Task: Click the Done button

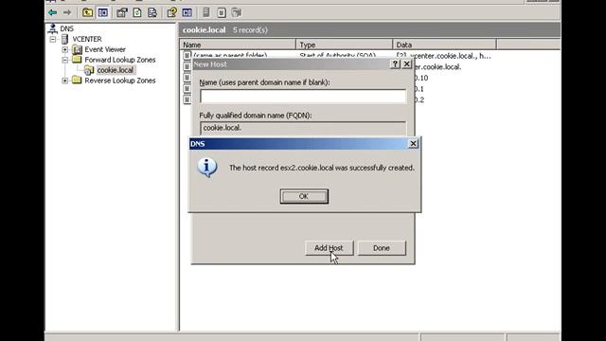Action: (382, 248)
